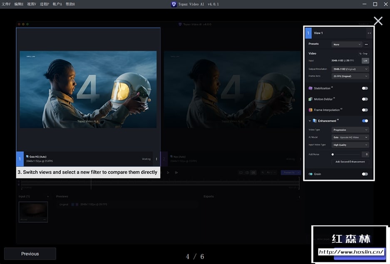
Task: Go back with the Previous button
Action: [x=30, y=254]
